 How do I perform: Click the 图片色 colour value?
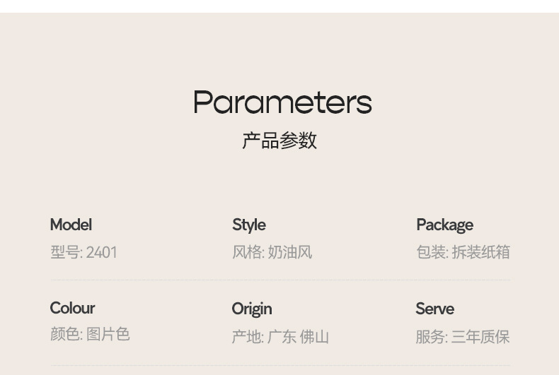[108, 334]
